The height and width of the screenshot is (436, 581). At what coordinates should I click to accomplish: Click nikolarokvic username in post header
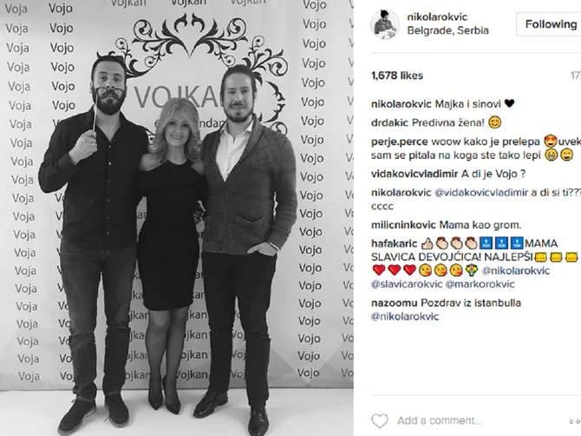pyautogui.click(x=437, y=17)
